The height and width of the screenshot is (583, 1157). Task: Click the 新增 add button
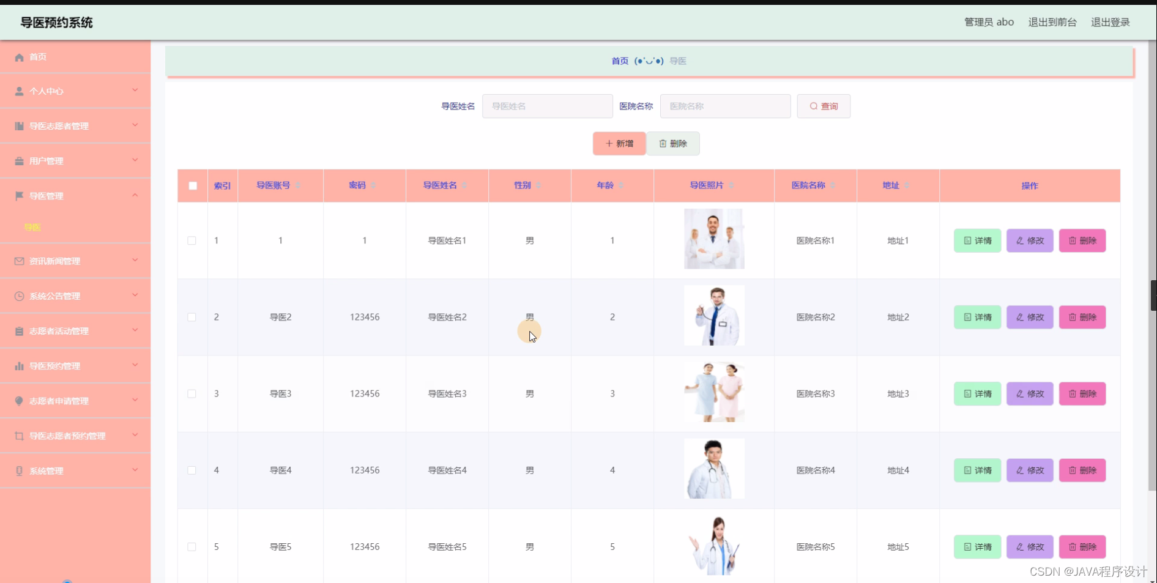[619, 143]
